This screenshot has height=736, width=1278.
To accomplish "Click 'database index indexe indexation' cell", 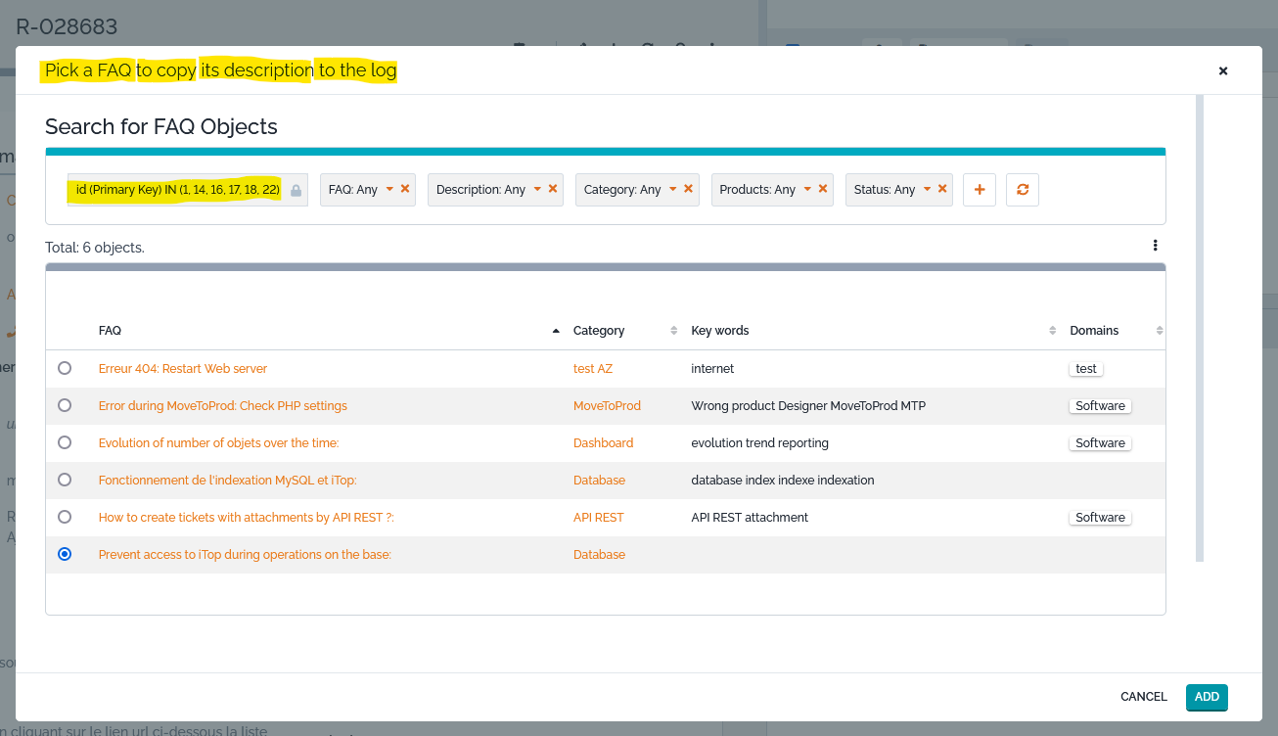I will pyautogui.click(x=783, y=481).
